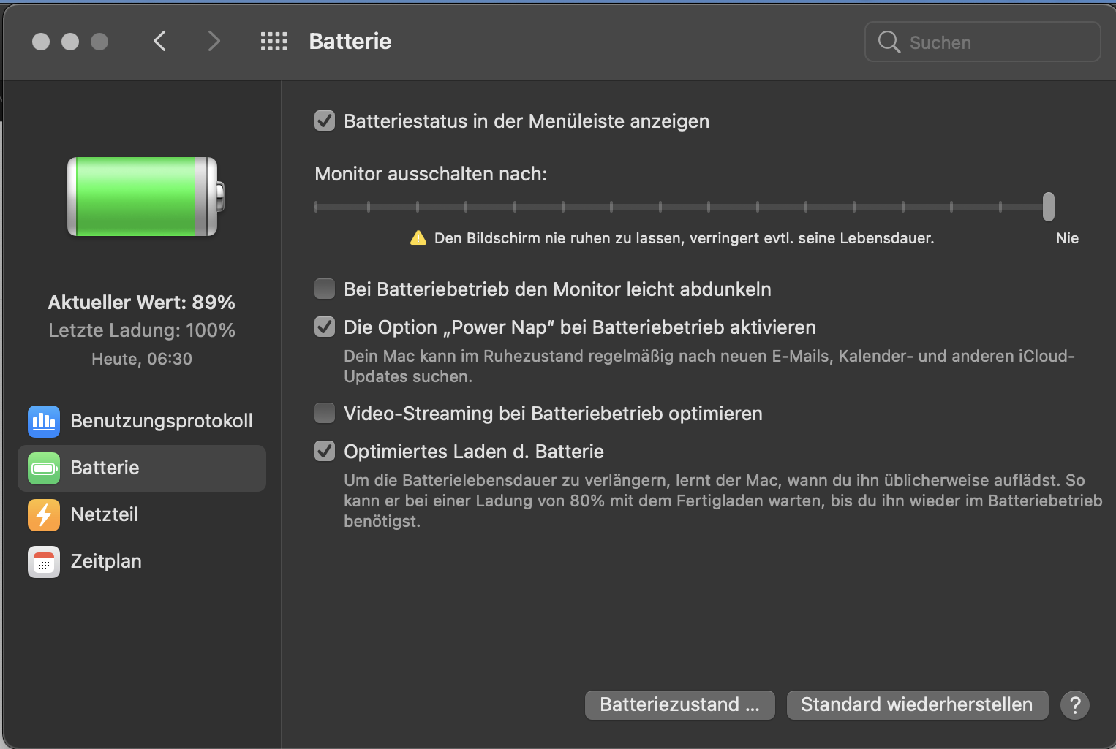
Task: Switch to the Zeitplan tab label
Action: [x=106, y=562]
